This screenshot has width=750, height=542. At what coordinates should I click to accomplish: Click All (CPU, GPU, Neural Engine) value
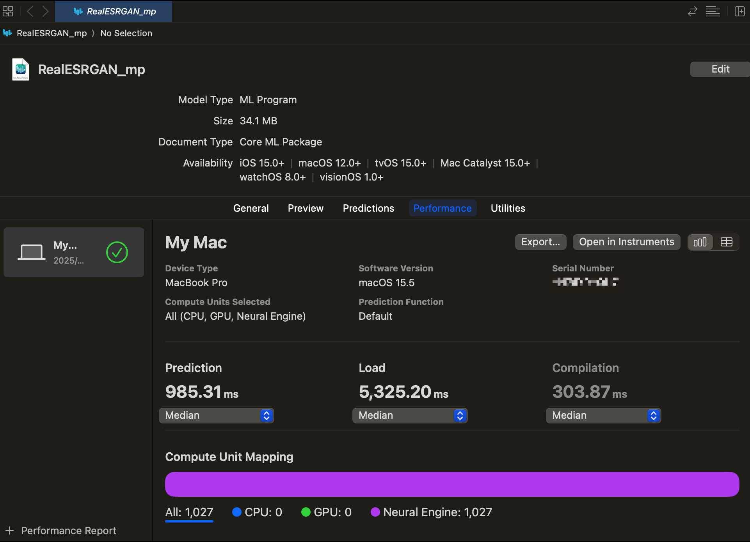pos(235,316)
